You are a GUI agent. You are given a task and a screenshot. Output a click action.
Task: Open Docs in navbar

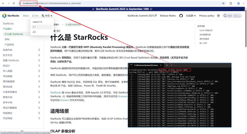(x=26, y=16)
